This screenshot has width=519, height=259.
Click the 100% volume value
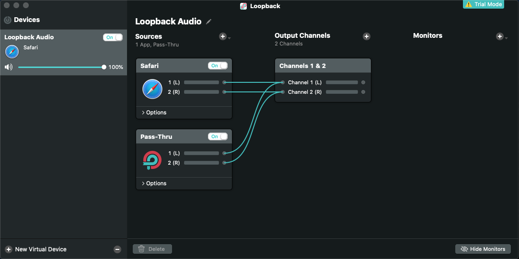pos(116,67)
